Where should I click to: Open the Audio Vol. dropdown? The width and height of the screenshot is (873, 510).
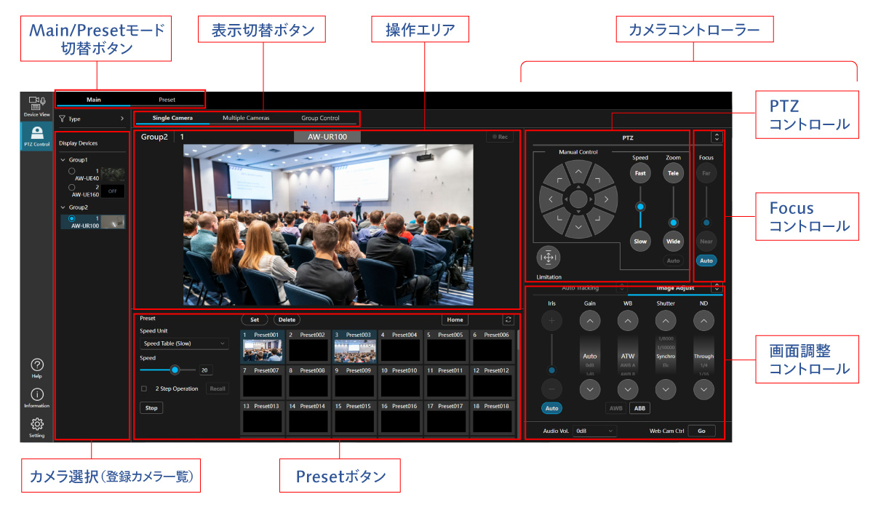click(x=594, y=431)
